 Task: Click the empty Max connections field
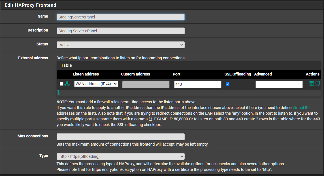coord(120,137)
